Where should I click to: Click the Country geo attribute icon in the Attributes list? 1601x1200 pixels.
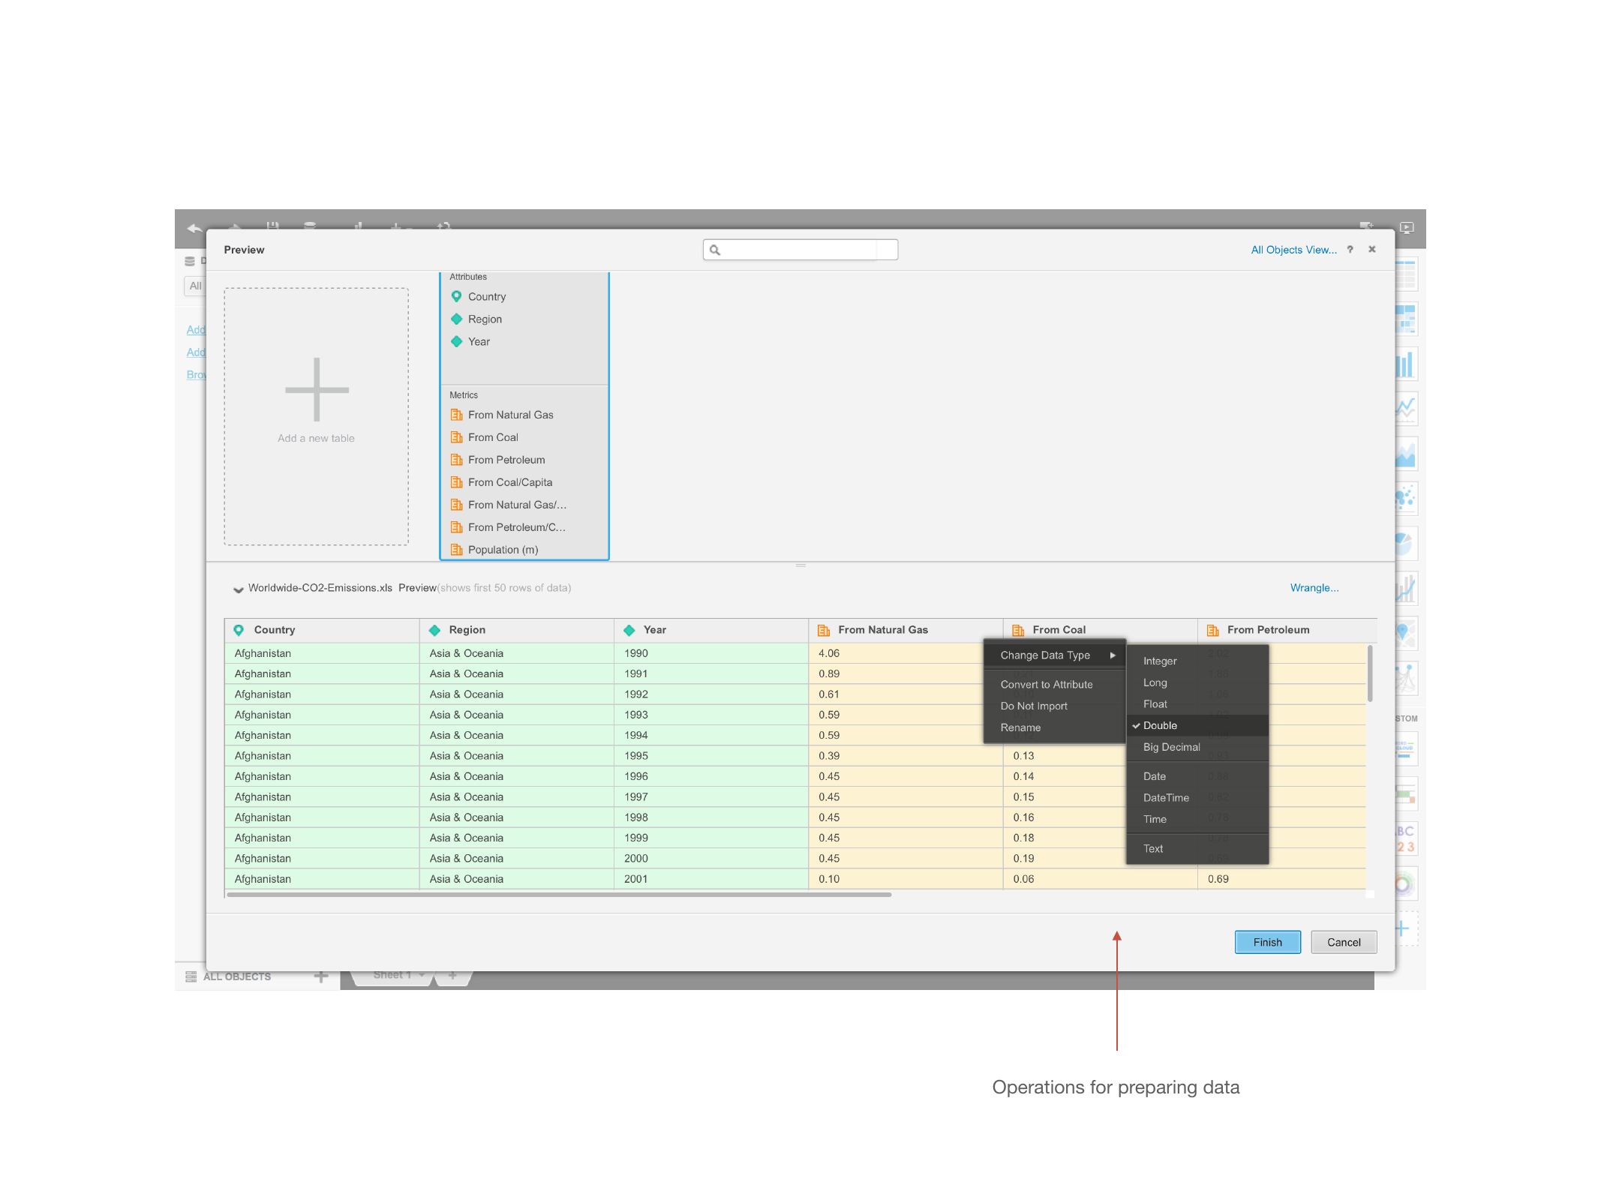pyautogui.click(x=456, y=297)
